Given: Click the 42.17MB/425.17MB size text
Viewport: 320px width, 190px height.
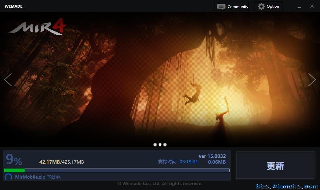Looking at the screenshot, I should pyautogui.click(x=62, y=162).
